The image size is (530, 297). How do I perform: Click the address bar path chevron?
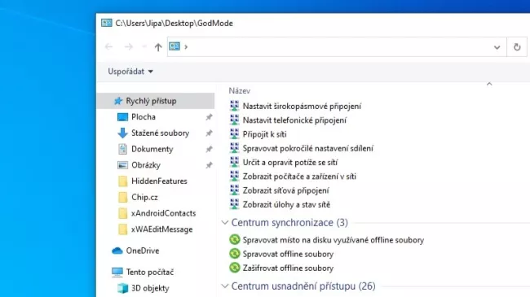(x=186, y=47)
